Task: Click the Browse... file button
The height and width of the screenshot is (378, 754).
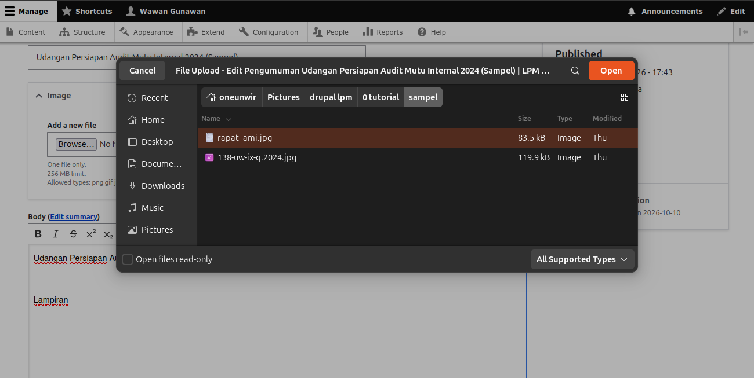Action: [76, 144]
